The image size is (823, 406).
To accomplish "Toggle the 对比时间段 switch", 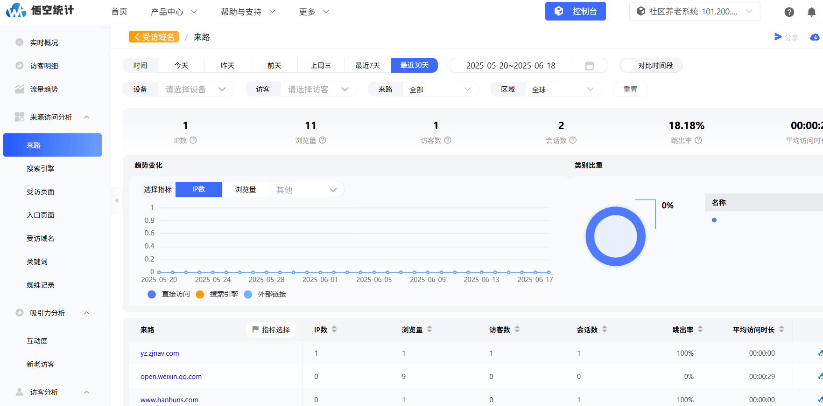I will [x=628, y=65].
